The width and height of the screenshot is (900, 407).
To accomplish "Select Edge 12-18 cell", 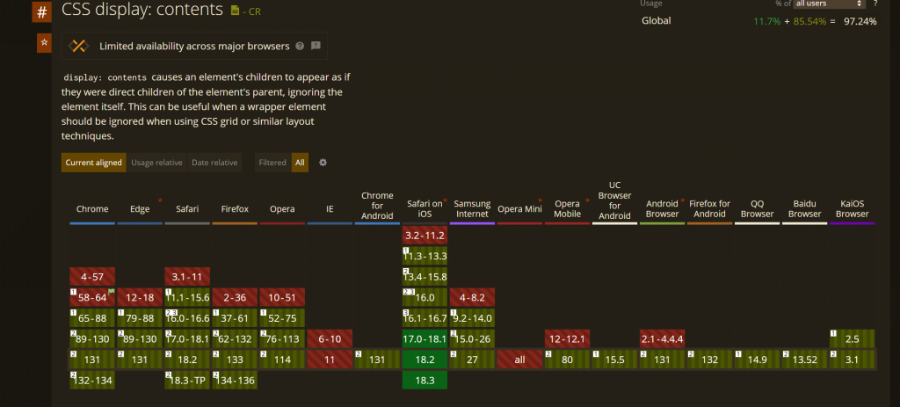I will [140, 297].
